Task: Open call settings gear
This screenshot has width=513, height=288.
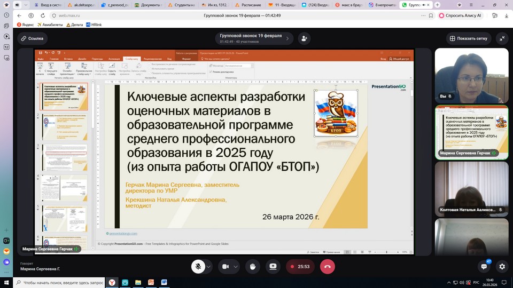Action: (502, 266)
